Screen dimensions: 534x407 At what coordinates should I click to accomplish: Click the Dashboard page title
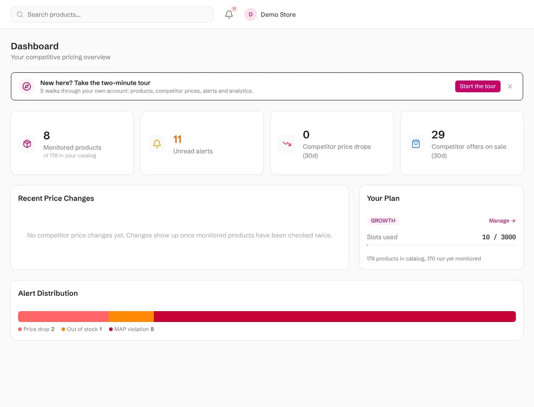(x=35, y=46)
